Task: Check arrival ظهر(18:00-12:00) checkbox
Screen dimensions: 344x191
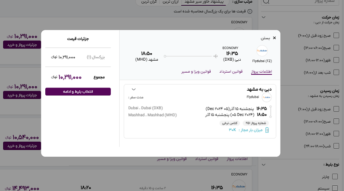Action: pyautogui.click(x=336, y=133)
